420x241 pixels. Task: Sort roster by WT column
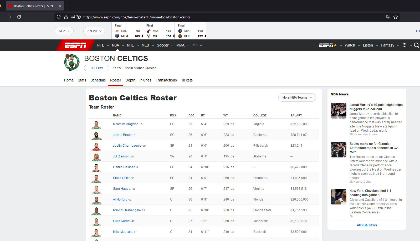click(226, 115)
